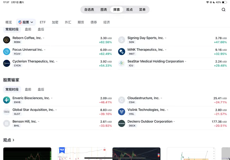Tap the 177.36 USD price
This screenshot has height=160, width=230.
point(219,122)
